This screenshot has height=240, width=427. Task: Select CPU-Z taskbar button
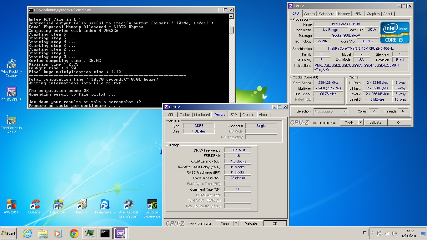tap(120, 233)
